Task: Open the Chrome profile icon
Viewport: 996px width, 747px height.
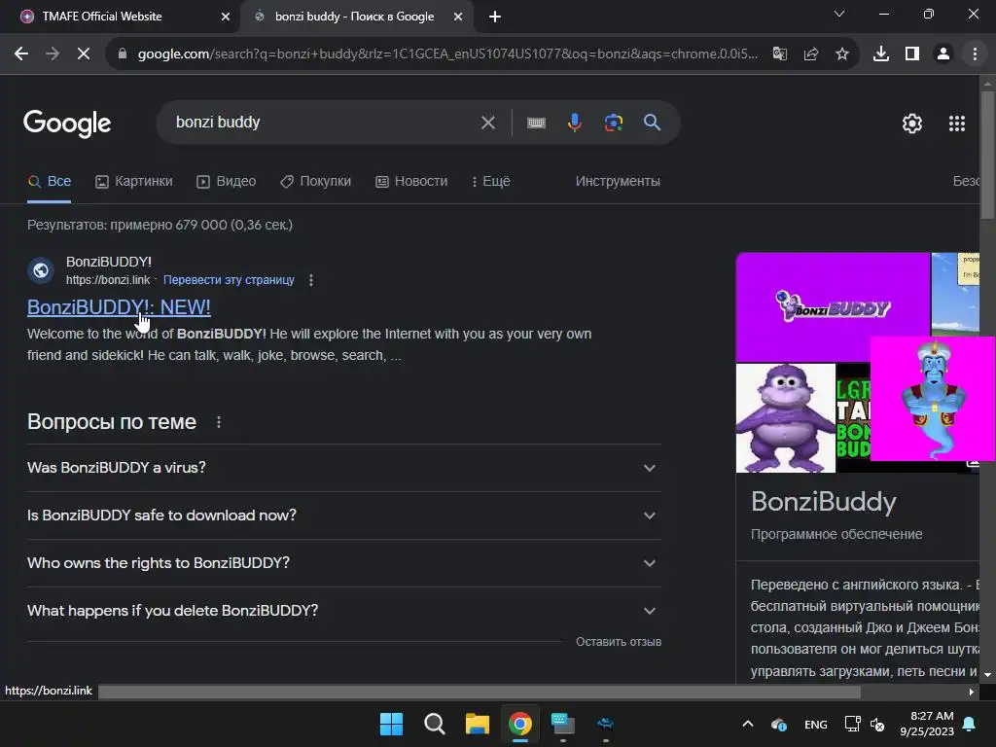Action: [x=943, y=54]
